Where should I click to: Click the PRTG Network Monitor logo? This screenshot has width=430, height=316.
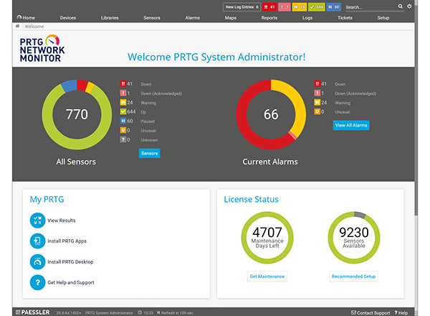click(x=42, y=48)
